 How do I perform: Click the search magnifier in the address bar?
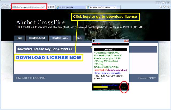click(43, 7)
